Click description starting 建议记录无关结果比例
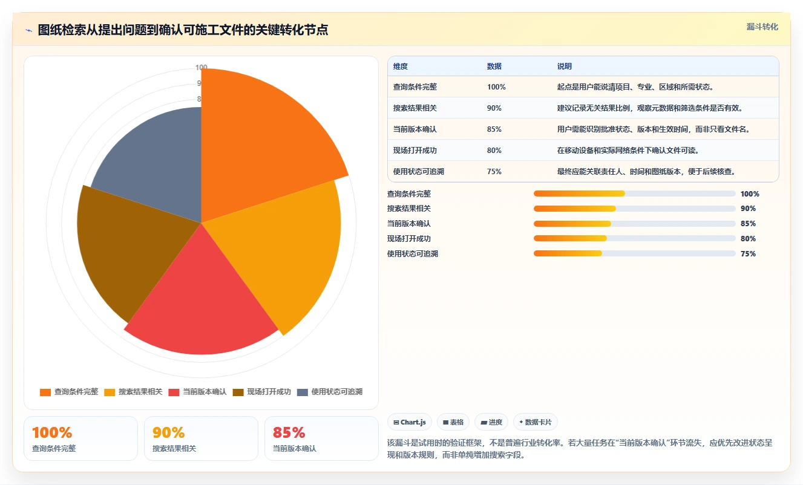This screenshot has width=803, height=485. (650, 108)
